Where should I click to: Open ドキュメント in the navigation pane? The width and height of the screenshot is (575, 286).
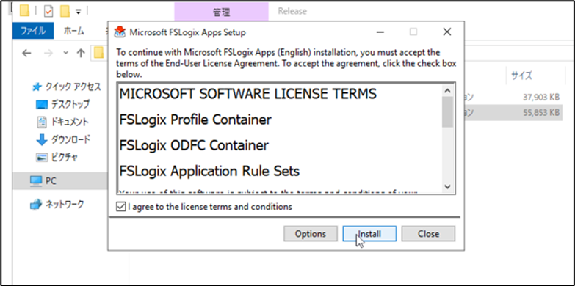pyautogui.click(x=62, y=122)
